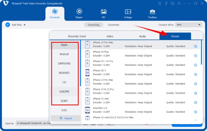
Task: Select the iPhone SE 3 profile name
Action: tap(99, 71)
